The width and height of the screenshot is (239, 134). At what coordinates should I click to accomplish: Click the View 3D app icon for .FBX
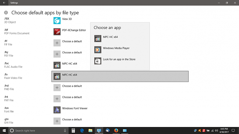pyautogui.click(x=57, y=21)
